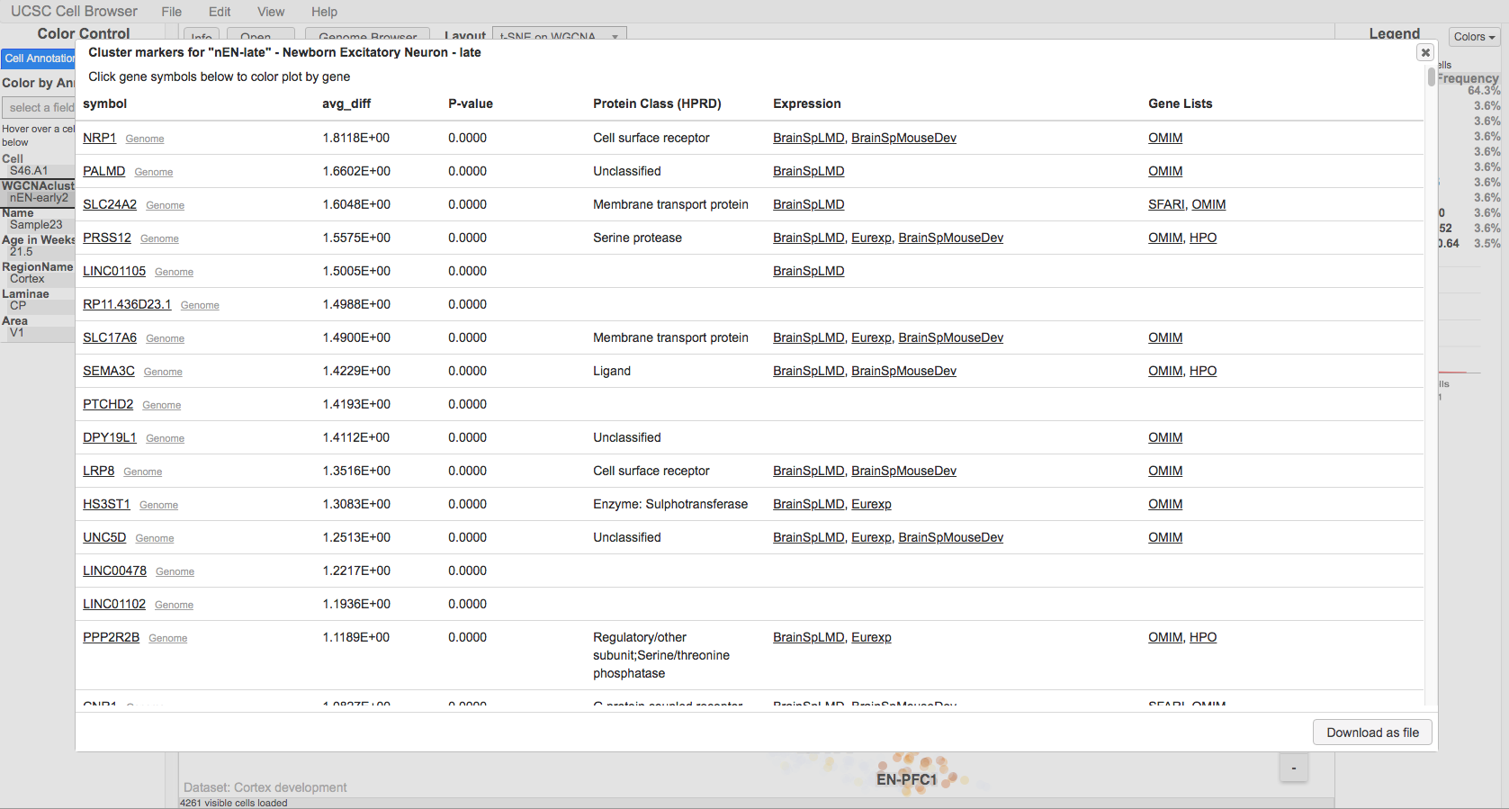This screenshot has width=1509, height=809.
Task: Open the Colors dropdown in Legend
Action: click(x=1475, y=37)
